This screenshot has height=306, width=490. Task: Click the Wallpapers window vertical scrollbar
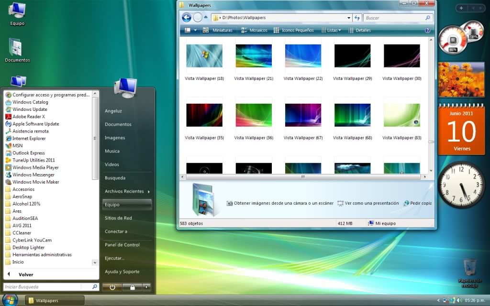pos(431,105)
